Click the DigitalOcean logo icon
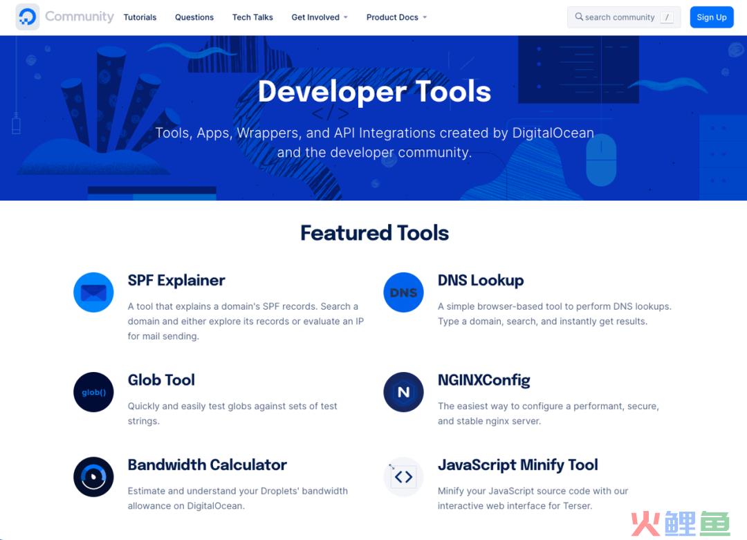 click(27, 17)
